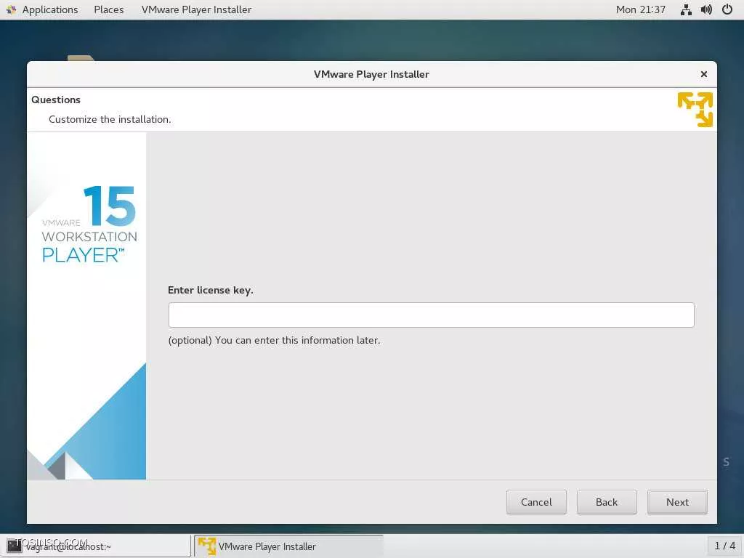The image size is (744, 558).
Task: Select VMware Player Installer in the taskbar
Action: (x=288, y=546)
